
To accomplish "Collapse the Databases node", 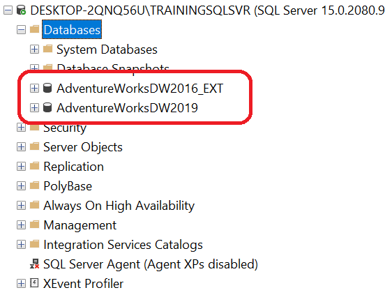I will click(21, 30).
